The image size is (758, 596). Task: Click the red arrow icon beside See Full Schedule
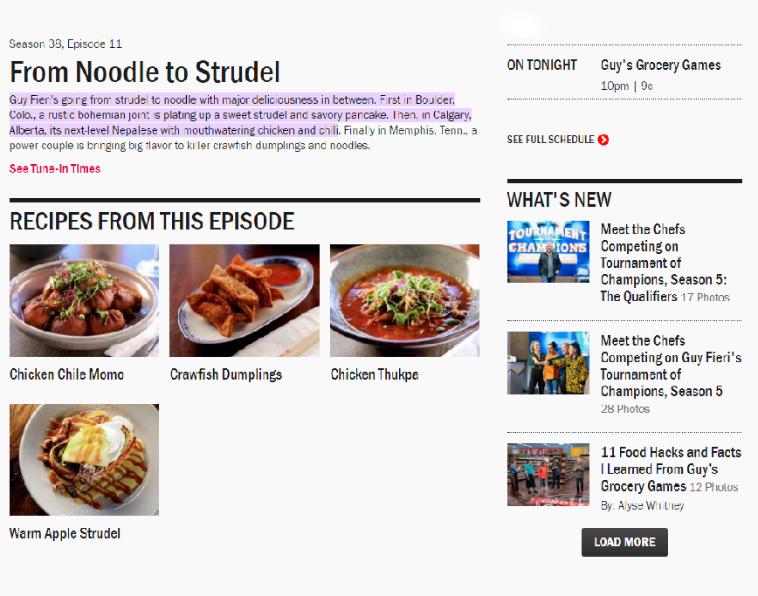click(x=603, y=140)
